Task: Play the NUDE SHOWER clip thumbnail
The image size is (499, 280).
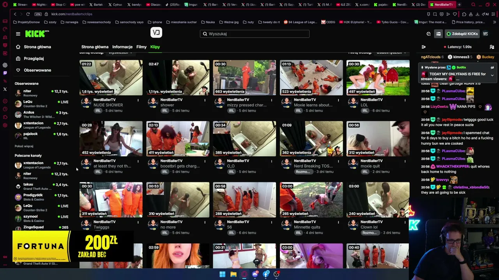Action: click(111, 78)
